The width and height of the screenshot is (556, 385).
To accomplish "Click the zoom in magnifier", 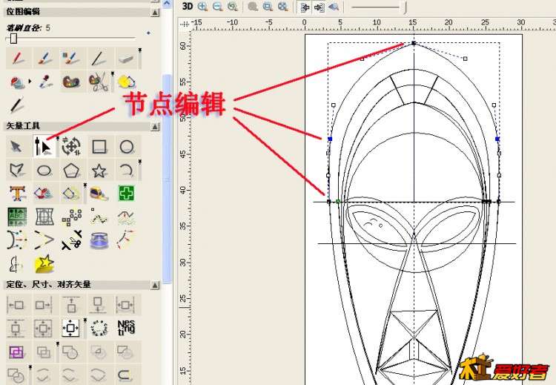I will 202,6.
